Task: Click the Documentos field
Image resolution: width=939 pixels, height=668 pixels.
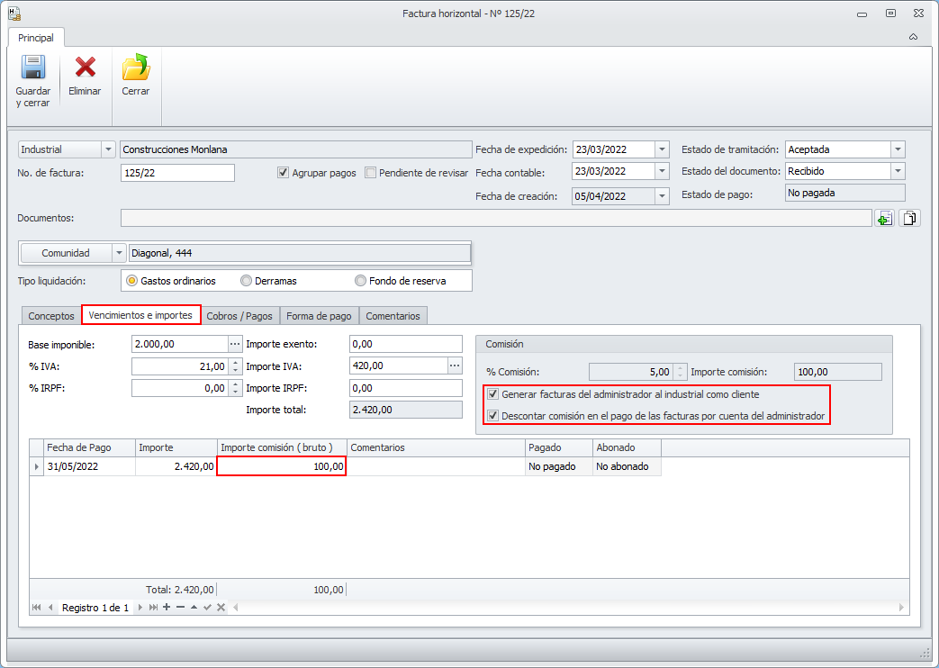Action: (496, 218)
